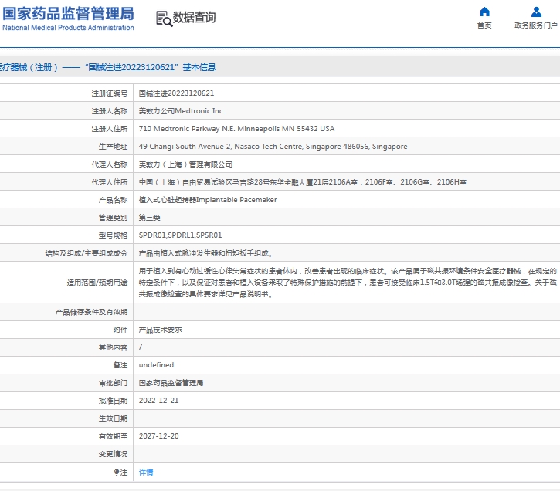Click the 美敦力公司Medtronic Inc. registrant value

click(182, 111)
